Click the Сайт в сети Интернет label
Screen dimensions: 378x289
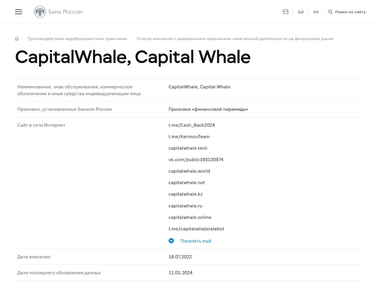(41, 125)
